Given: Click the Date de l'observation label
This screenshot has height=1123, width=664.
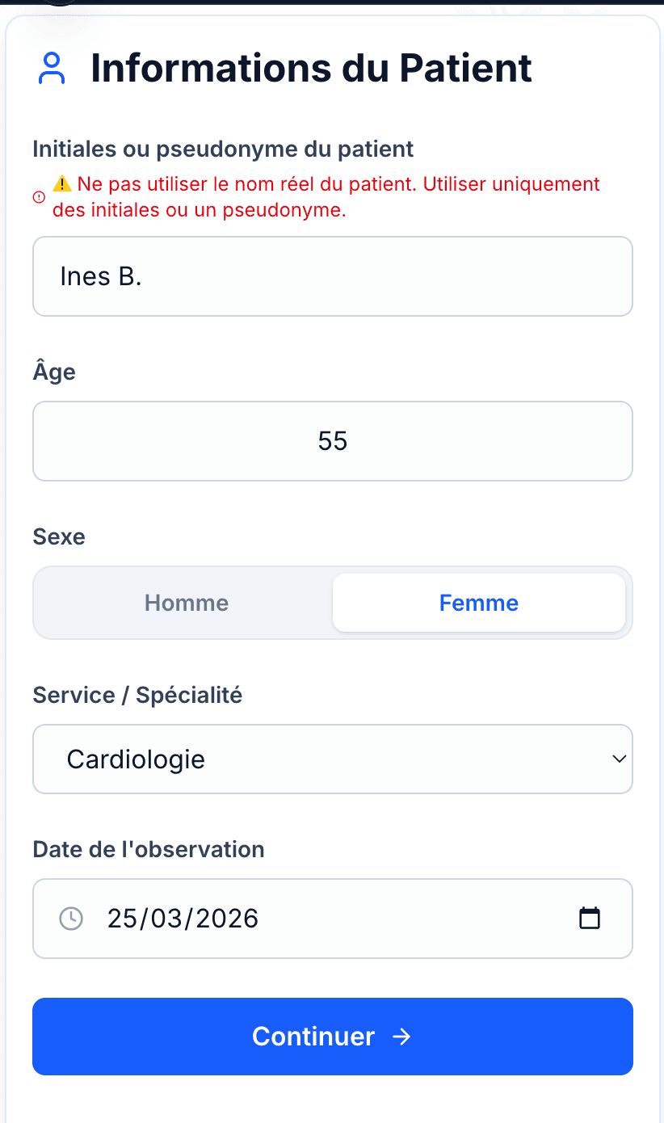Looking at the screenshot, I should point(149,849).
